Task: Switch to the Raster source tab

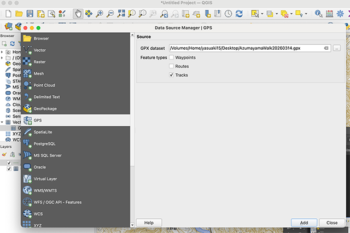Action: [x=75, y=62]
